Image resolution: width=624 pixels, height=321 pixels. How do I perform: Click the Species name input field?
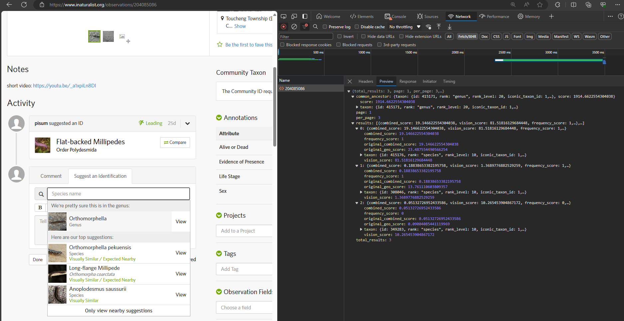(118, 194)
